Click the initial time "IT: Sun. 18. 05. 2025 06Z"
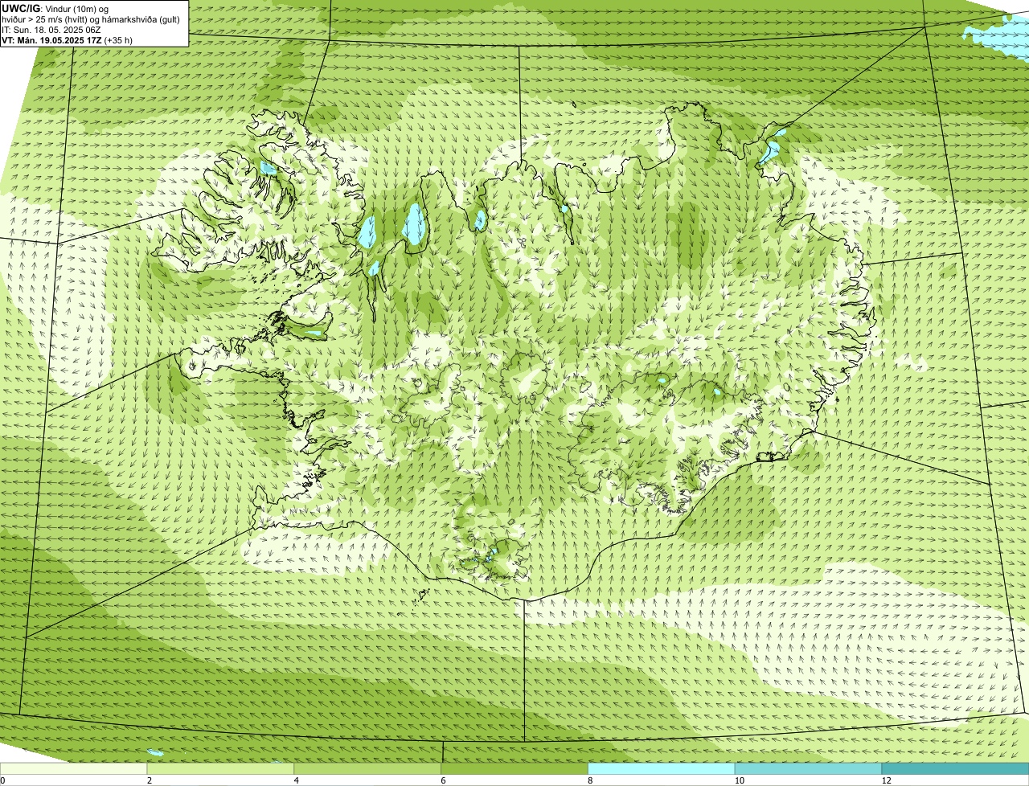 click(x=51, y=30)
